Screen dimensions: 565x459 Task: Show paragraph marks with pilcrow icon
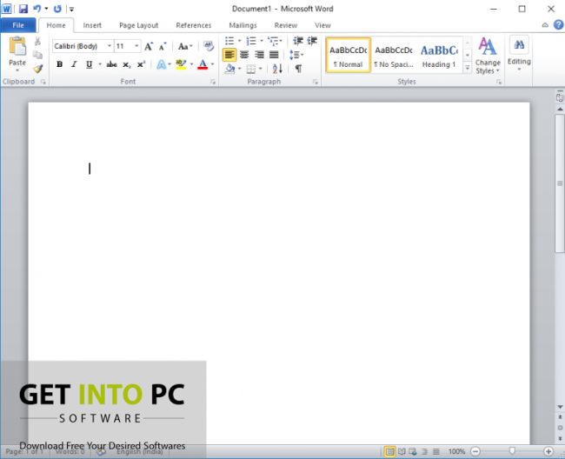click(x=298, y=69)
